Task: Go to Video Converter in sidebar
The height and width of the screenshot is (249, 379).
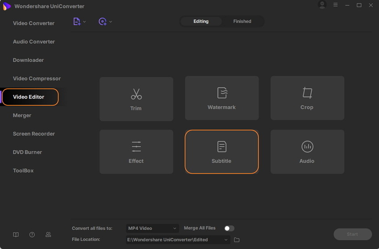Action: point(34,23)
